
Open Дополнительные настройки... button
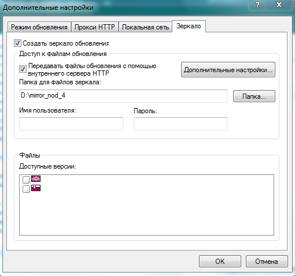coord(228,70)
